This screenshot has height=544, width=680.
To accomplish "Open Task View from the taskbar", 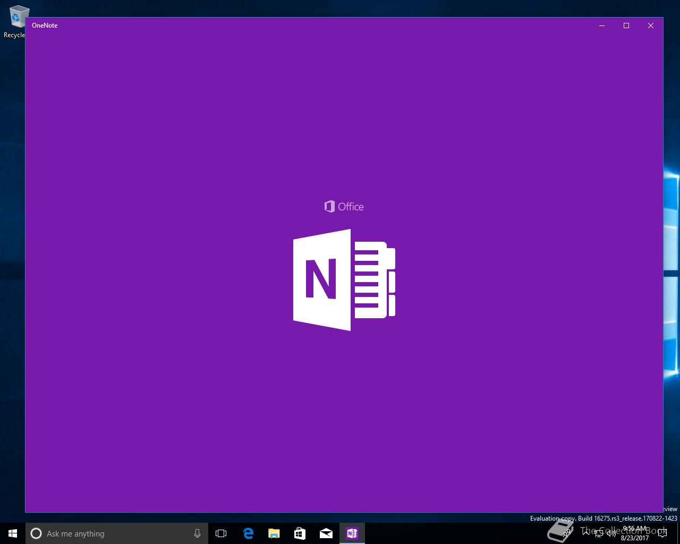I will point(221,533).
